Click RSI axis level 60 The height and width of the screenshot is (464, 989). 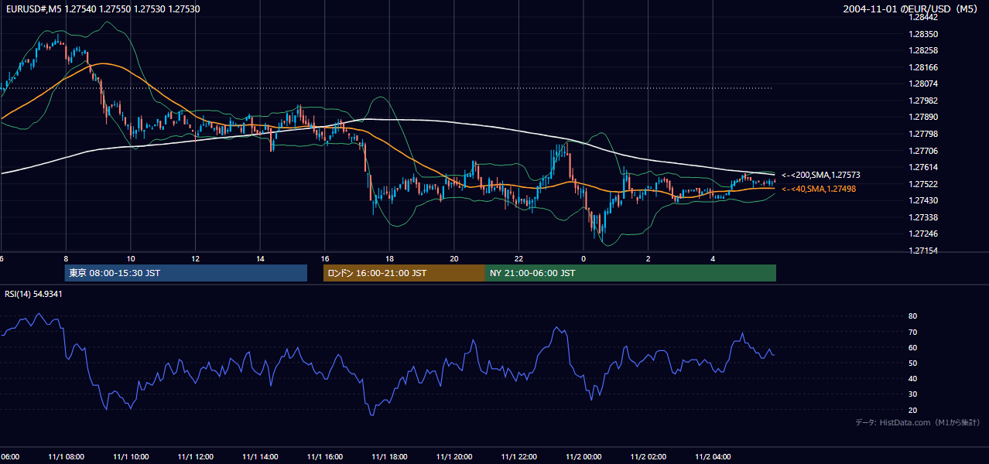[912, 347]
